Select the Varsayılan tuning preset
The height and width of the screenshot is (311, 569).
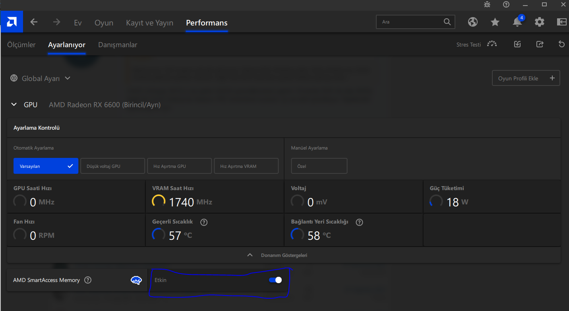[45, 166]
